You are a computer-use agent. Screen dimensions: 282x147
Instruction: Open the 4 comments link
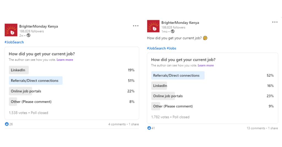click(x=117, y=124)
